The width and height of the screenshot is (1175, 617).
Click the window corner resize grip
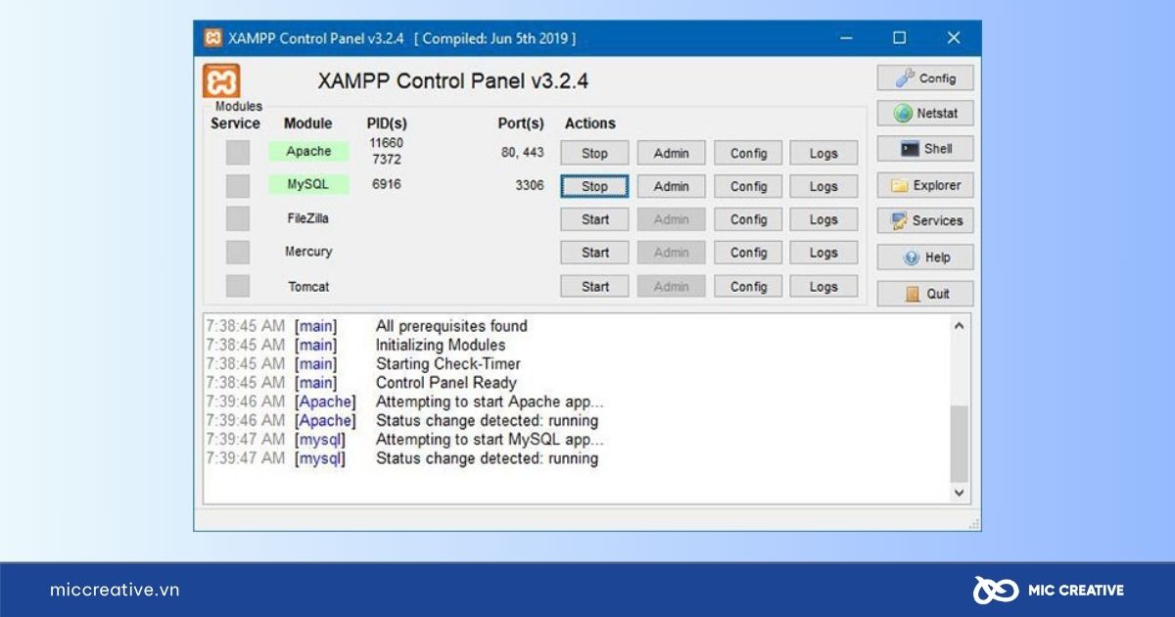point(973,524)
